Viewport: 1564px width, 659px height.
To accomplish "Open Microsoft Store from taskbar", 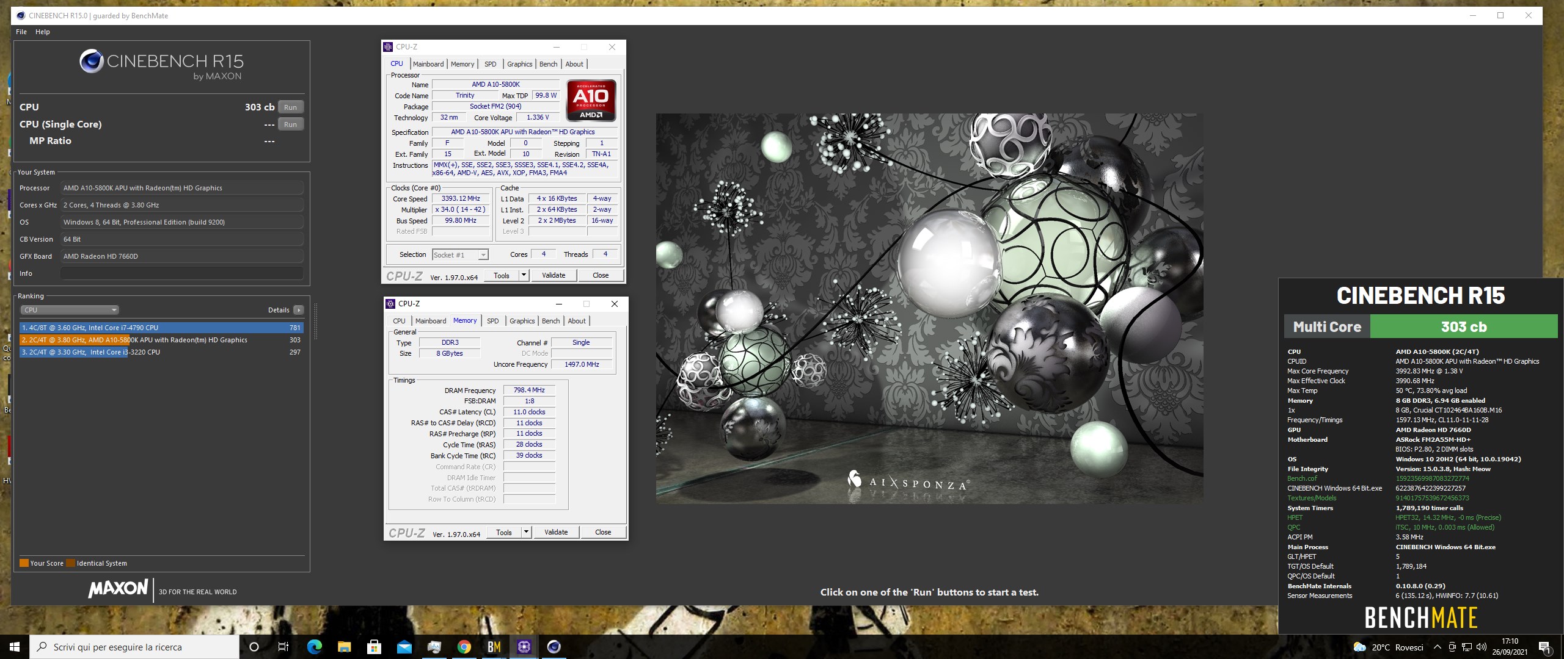I will coord(374,647).
